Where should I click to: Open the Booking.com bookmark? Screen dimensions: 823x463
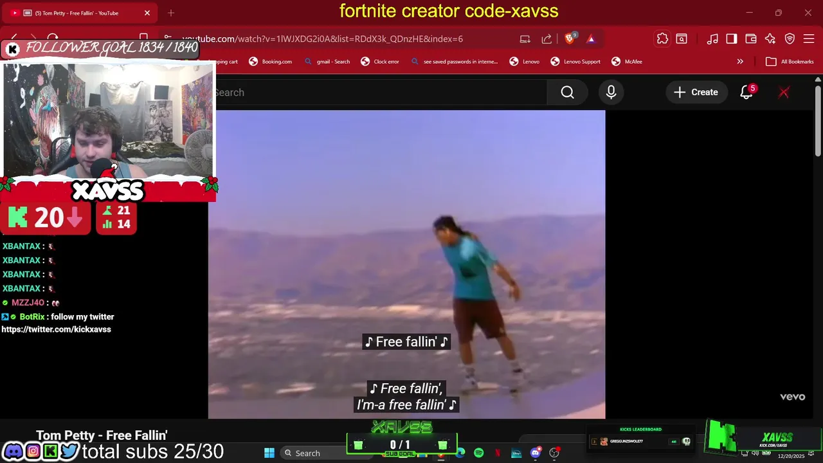pyautogui.click(x=270, y=62)
